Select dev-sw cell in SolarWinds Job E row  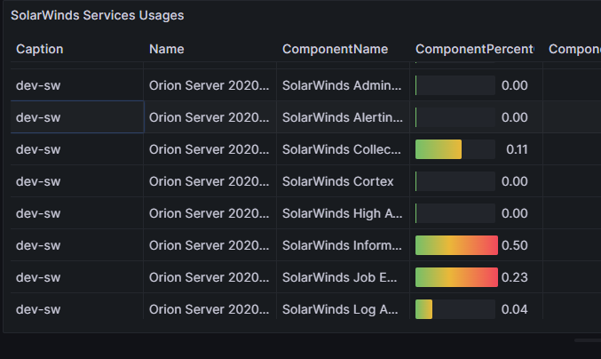click(77, 277)
